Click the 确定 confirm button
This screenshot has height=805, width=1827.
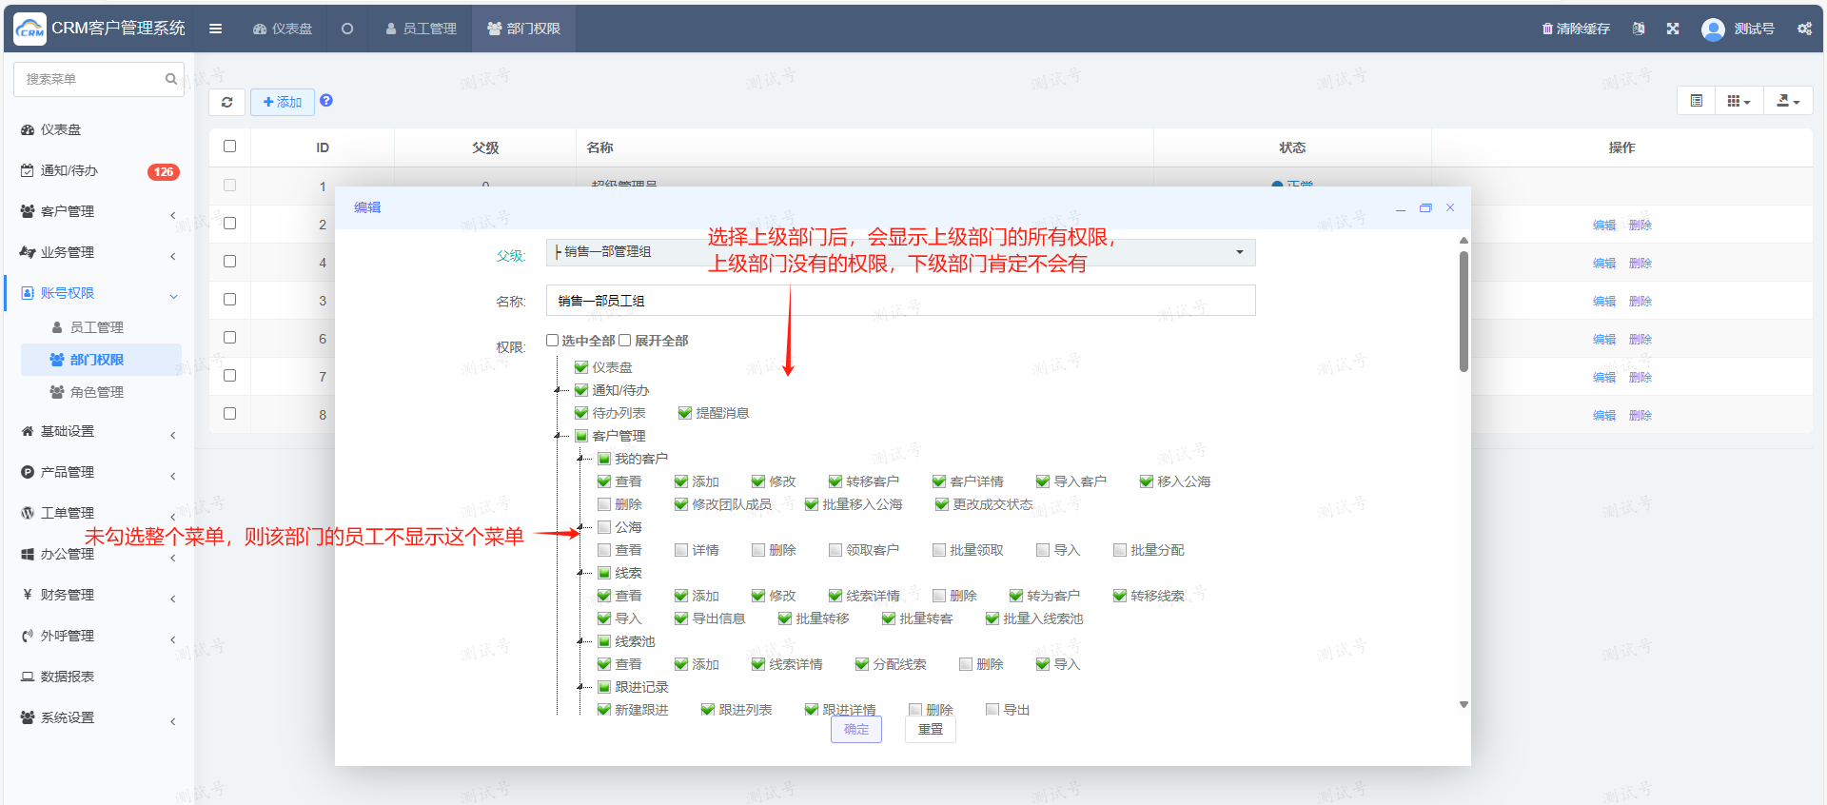[x=855, y=730]
